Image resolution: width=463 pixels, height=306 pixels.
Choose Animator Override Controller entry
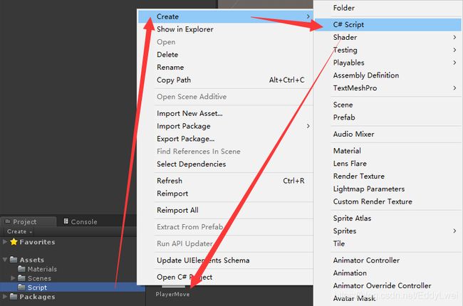(x=388, y=286)
